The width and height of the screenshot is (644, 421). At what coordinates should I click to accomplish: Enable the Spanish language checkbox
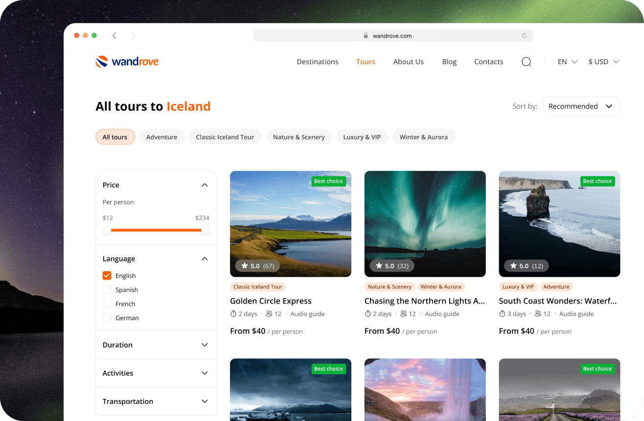pyautogui.click(x=107, y=290)
